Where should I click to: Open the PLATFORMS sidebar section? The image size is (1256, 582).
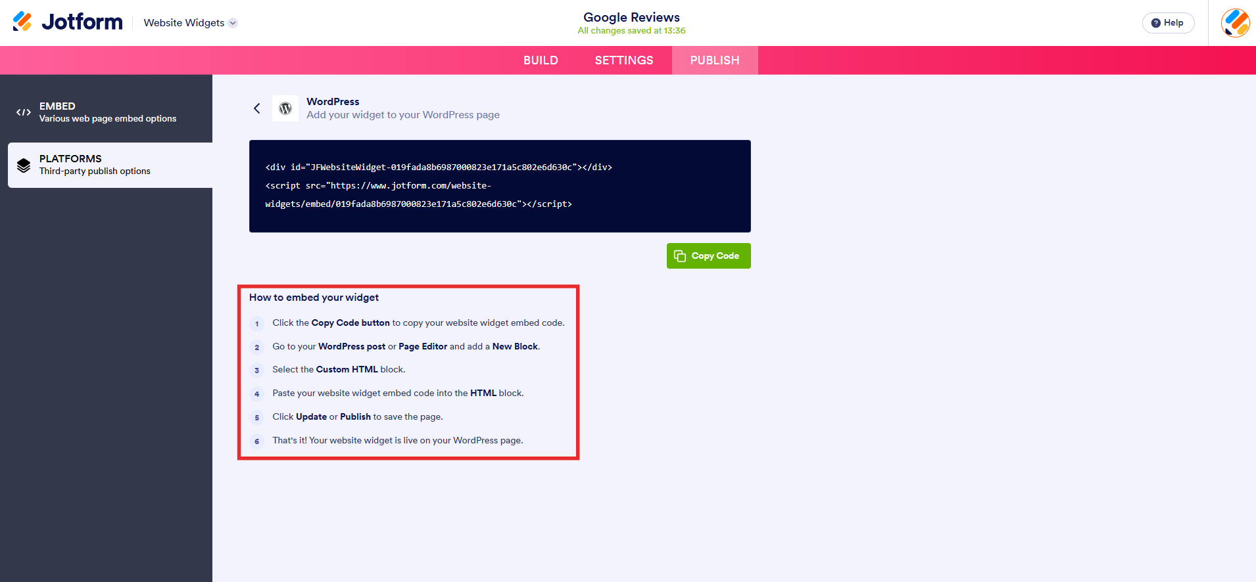pos(110,165)
